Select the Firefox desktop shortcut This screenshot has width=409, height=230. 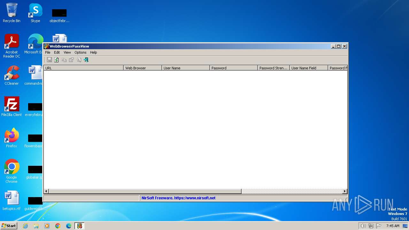tap(12, 138)
